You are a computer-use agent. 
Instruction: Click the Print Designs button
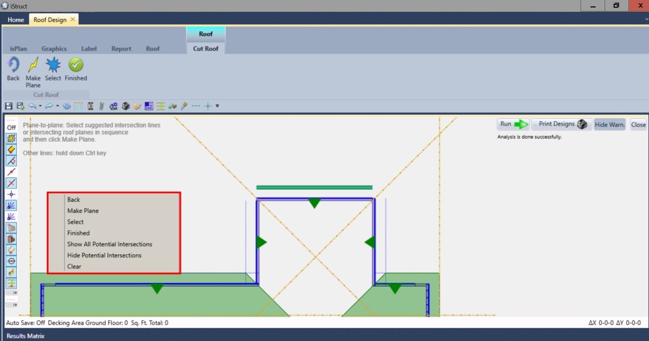(x=561, y=124)
